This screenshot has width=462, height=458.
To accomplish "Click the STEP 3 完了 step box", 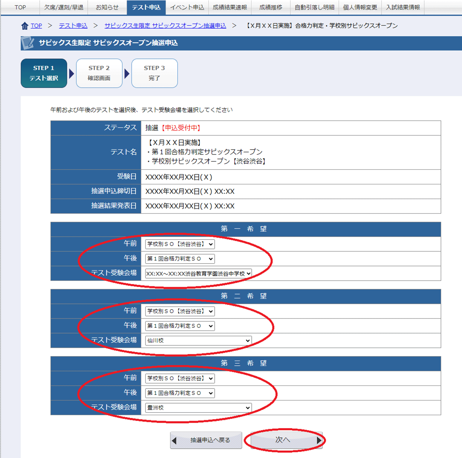I will [x=154, y=73].
